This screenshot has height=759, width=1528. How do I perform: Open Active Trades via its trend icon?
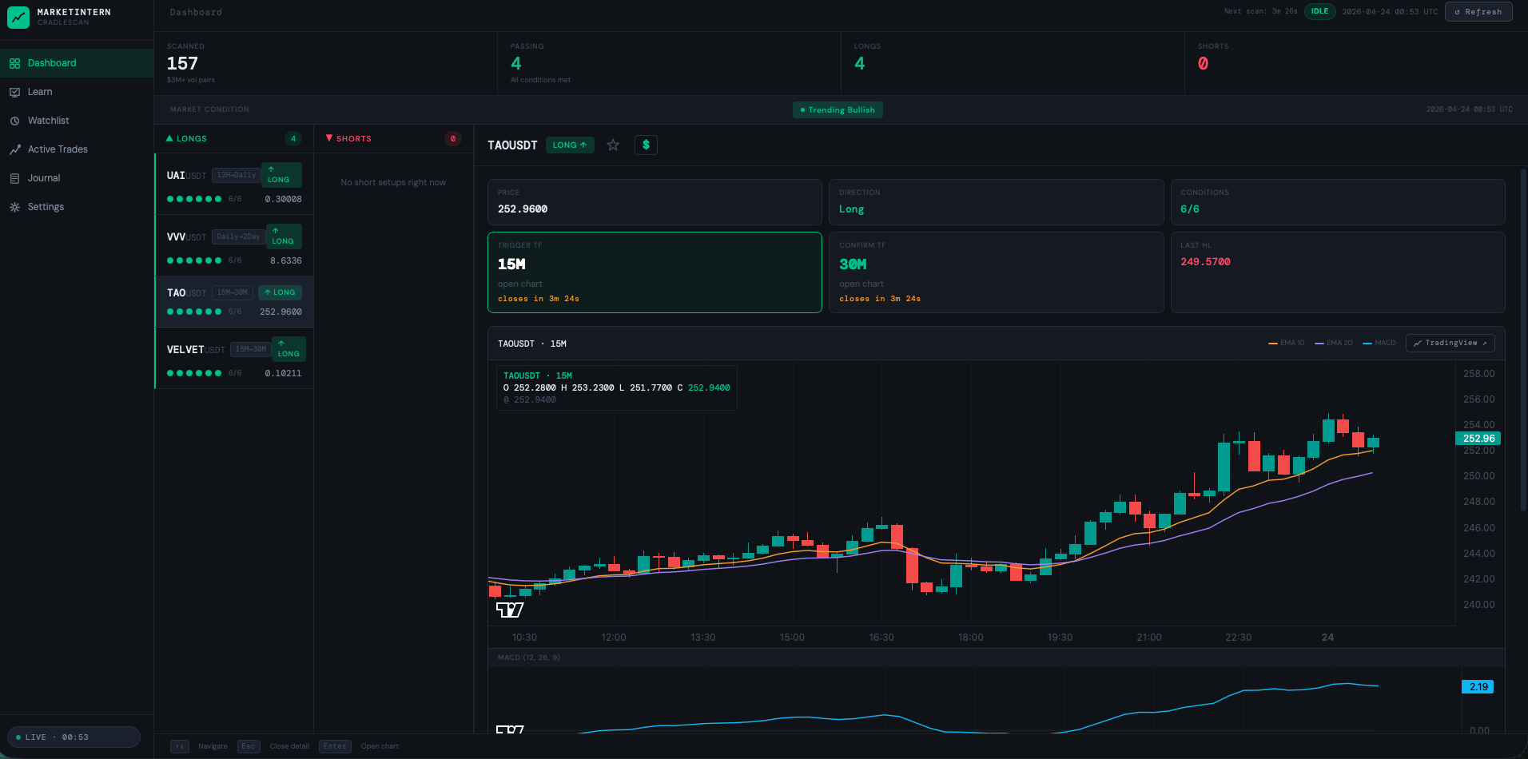coord(14,149)
